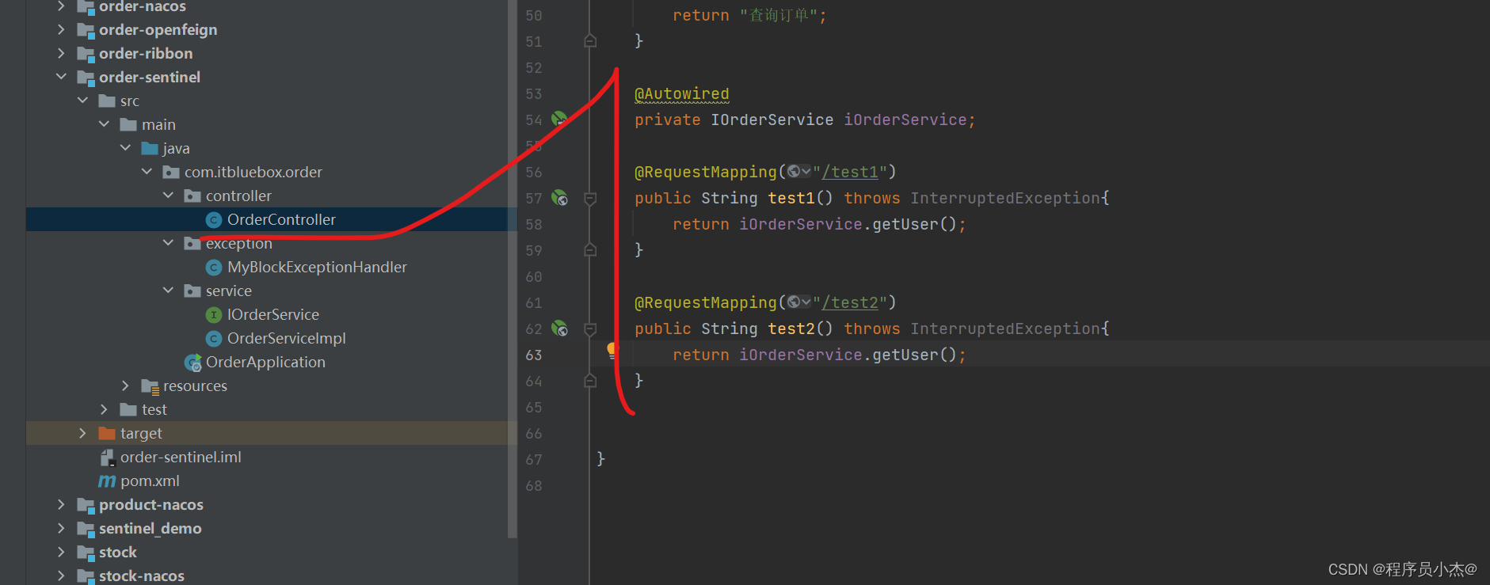
Task: Click the service package icon
Action: point(192,291)
